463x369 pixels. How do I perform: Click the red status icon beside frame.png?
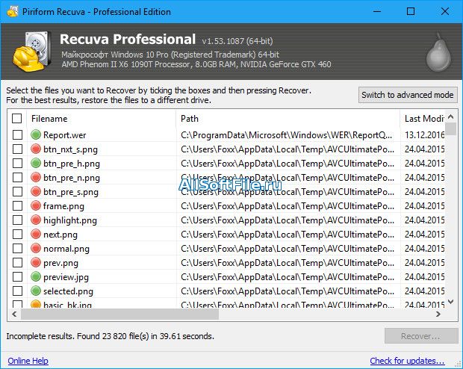(36, 205)
